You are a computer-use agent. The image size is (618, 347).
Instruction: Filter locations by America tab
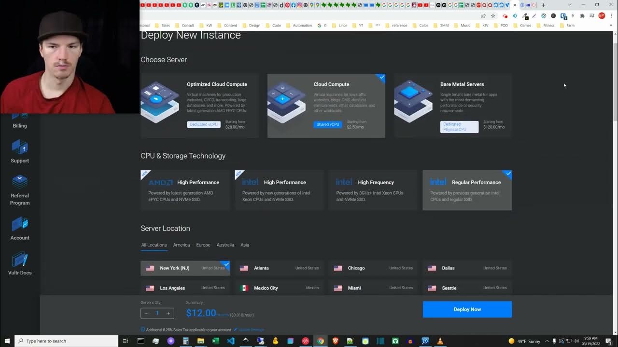182,245
